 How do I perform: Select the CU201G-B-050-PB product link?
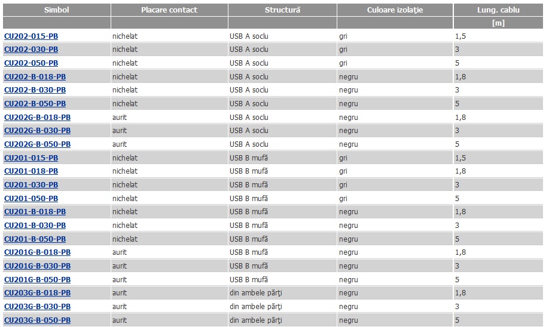click(x=37, y=280)
